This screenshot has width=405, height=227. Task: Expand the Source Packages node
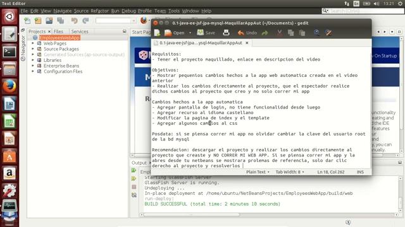(x=33, y=49)
